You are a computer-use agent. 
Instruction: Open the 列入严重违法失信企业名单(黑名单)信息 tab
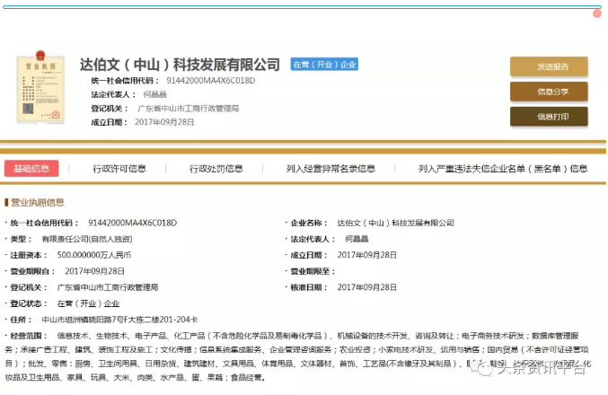click(x=503, y=169)
